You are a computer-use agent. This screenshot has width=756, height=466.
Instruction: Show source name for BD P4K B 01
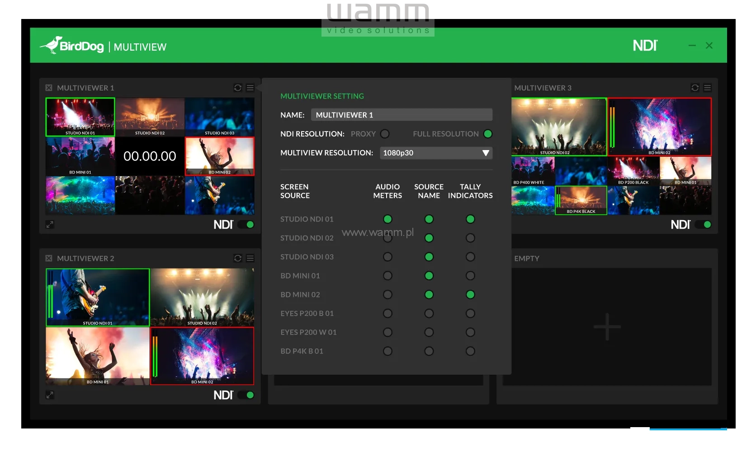[x=429, y=351]
